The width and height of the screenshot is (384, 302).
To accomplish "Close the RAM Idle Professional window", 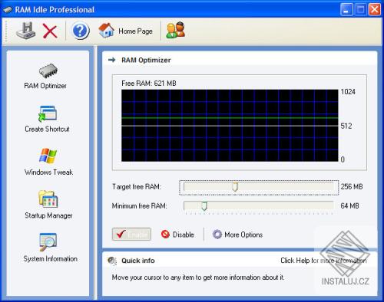I will [374, 10].
